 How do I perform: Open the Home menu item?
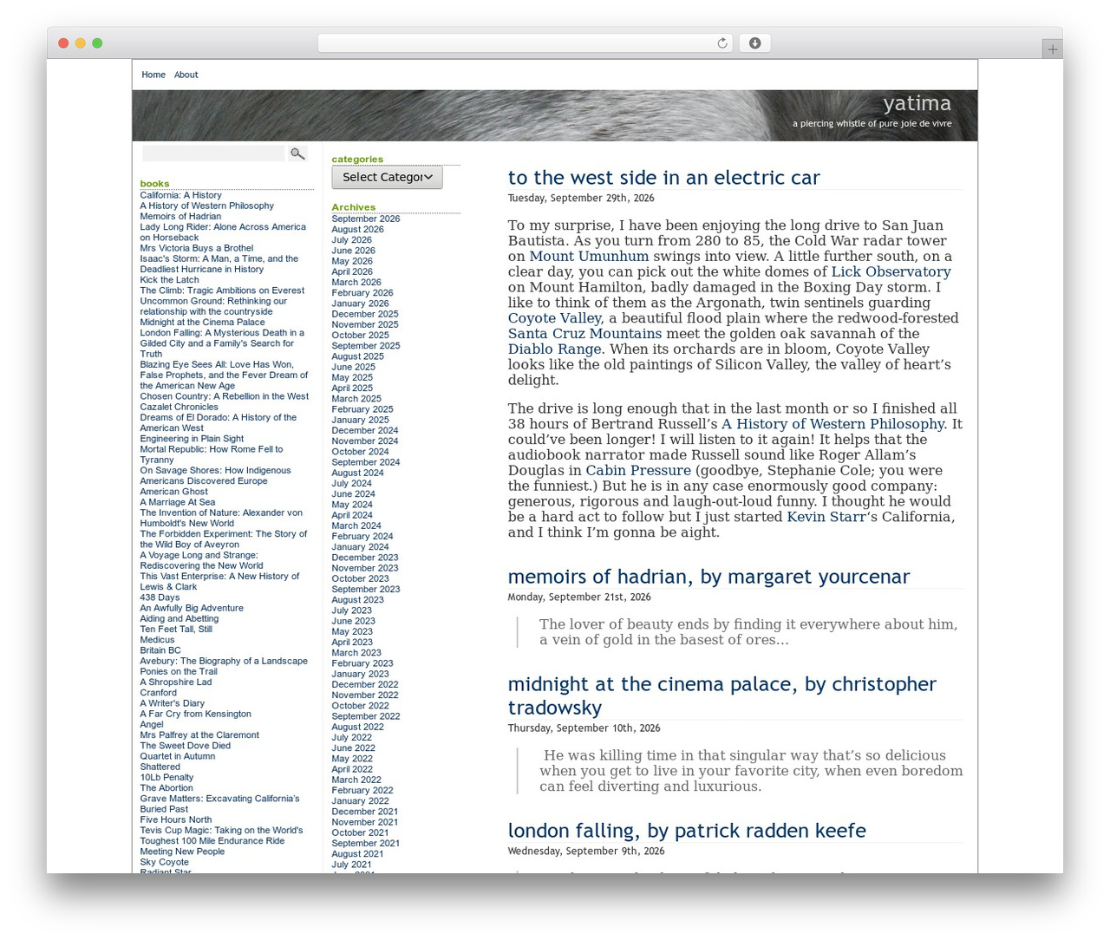coord(153,75)
